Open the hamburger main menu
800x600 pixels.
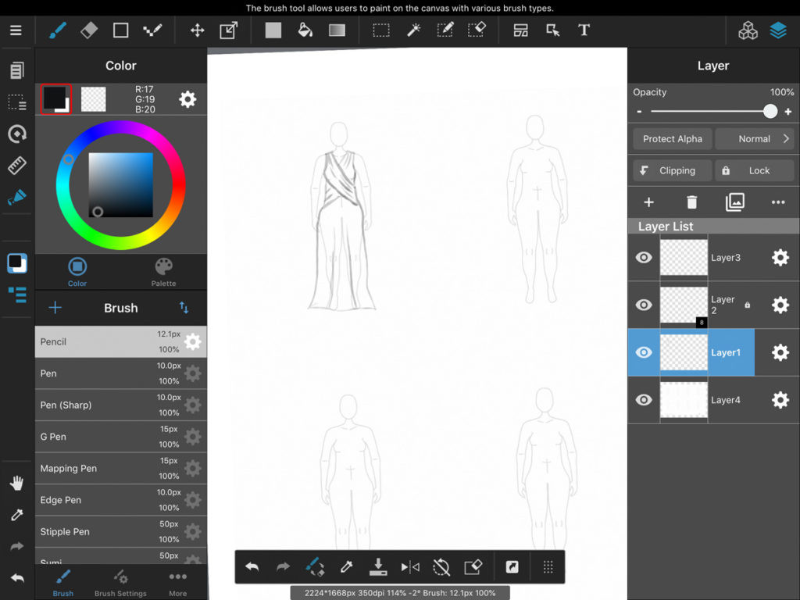click(16, 30)
